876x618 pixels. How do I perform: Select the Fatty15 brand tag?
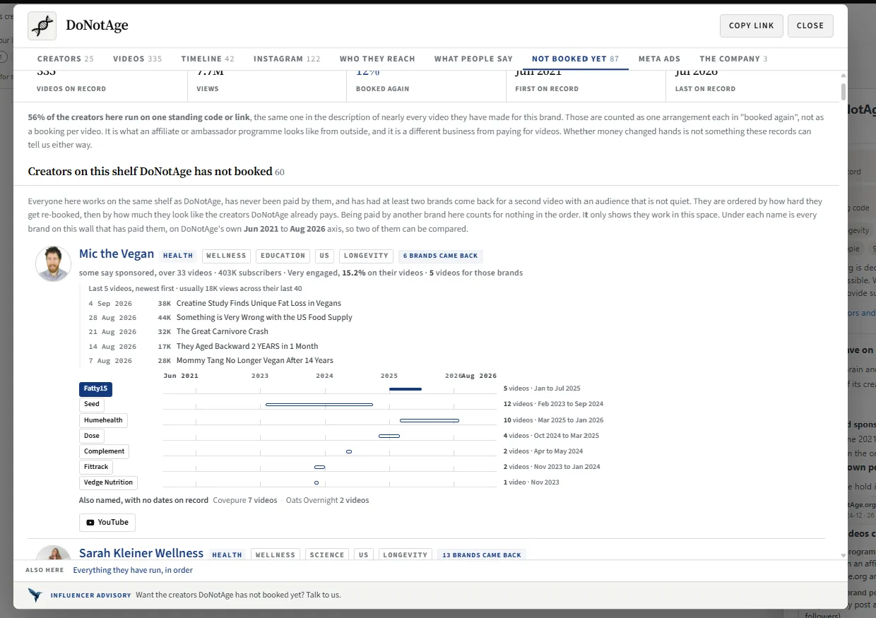pyautogui.click(x=95, y=388)
